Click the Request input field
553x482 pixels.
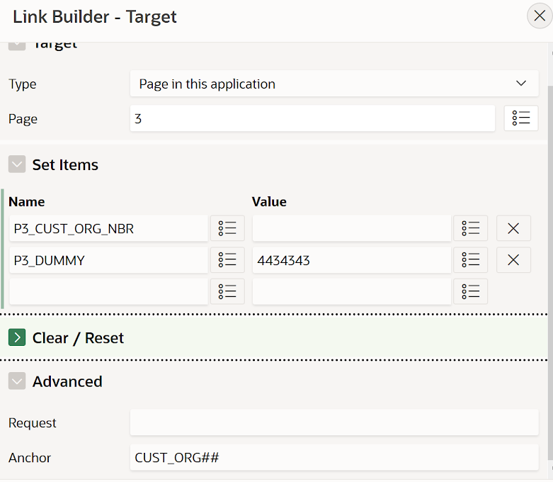[x=334, y=422]
